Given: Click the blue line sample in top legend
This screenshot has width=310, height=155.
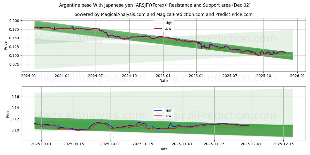Looking at the screenshot, I should [159, 23].
